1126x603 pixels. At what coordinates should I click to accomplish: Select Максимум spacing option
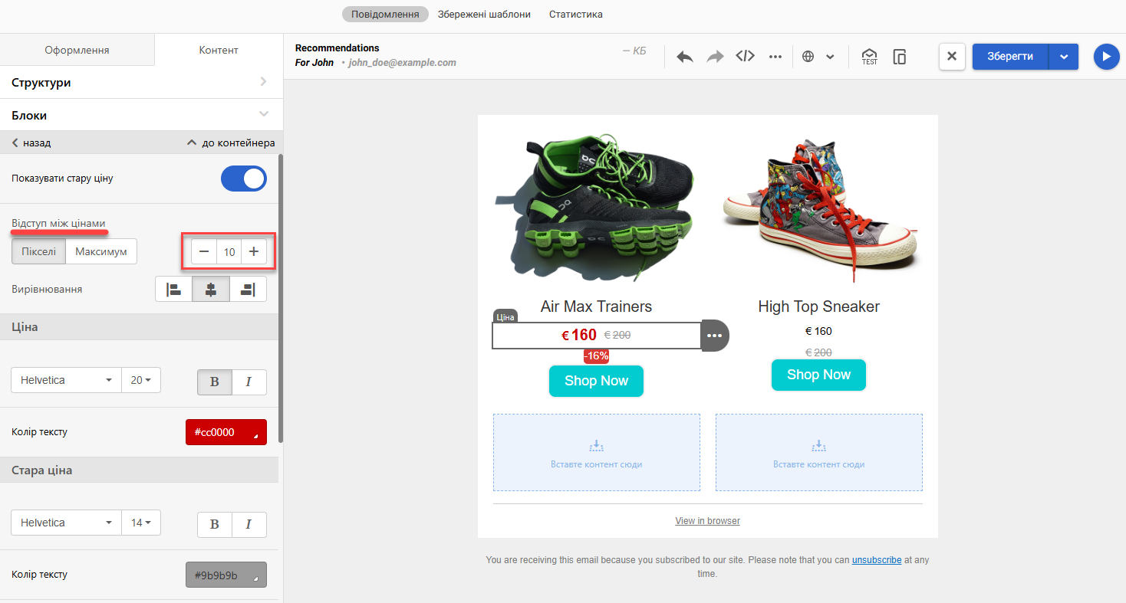pos(101,251)
